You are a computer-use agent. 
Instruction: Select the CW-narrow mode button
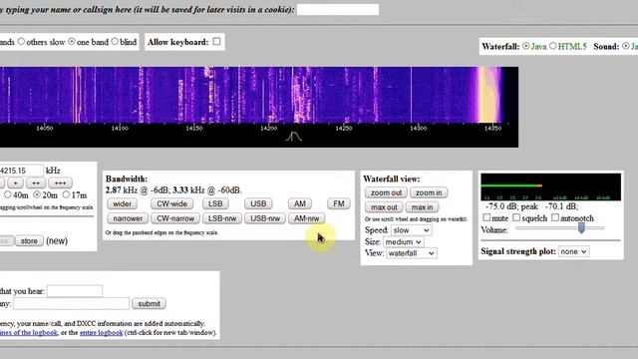175,218
